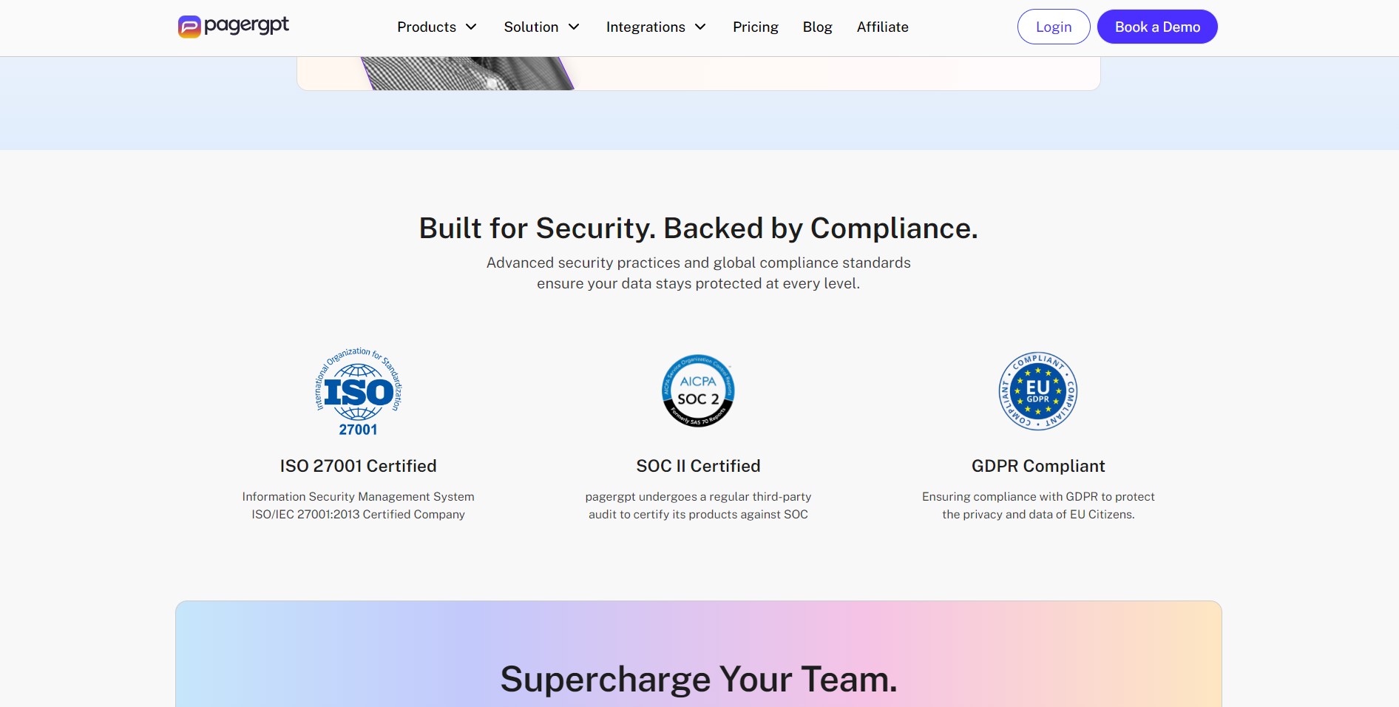Screen dimensions: 1399x707
Task: Click the AICPA SOC 2 badge
Action: (x=697, y=390)
